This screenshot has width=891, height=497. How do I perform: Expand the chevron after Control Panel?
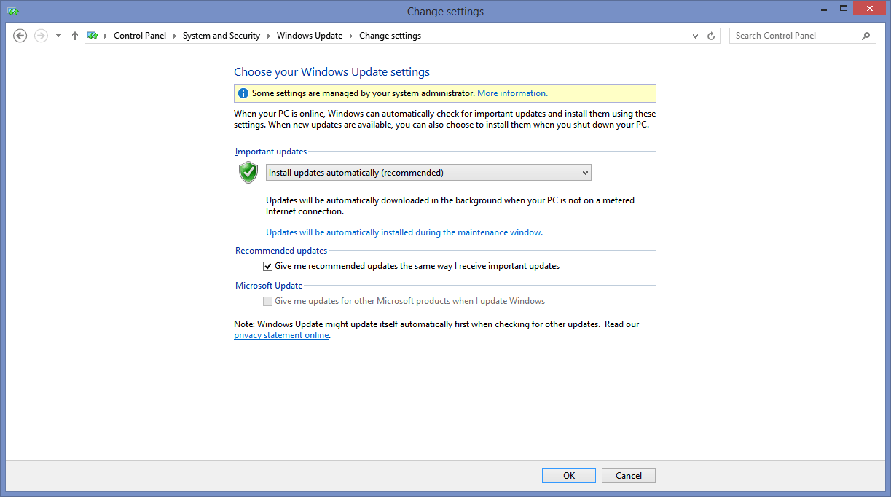coord(175,35)
